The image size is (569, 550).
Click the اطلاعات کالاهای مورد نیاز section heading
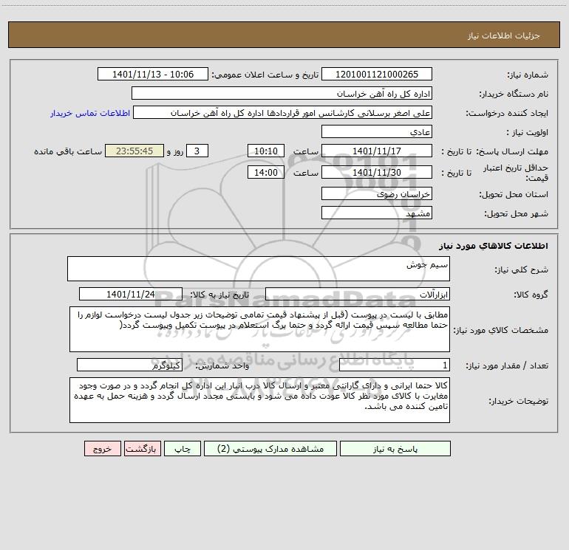coord(494,246)
